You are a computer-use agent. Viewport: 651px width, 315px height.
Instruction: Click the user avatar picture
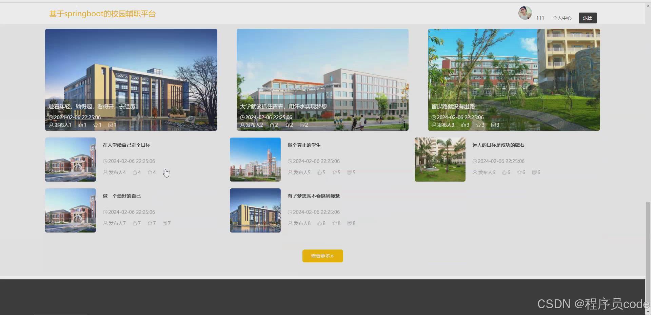pyautogui.click(x=525, y=13)
